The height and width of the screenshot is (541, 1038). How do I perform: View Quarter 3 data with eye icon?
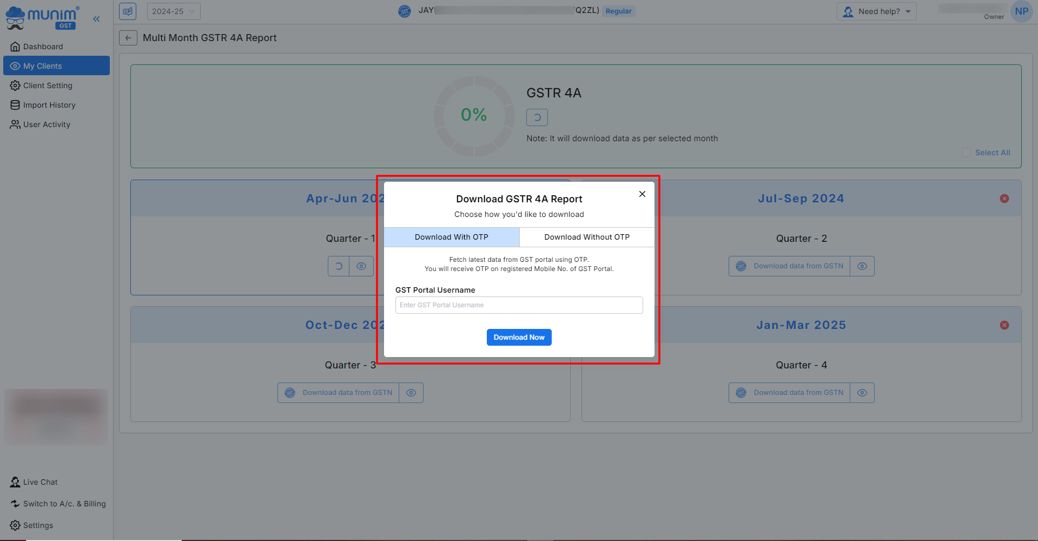411,393
